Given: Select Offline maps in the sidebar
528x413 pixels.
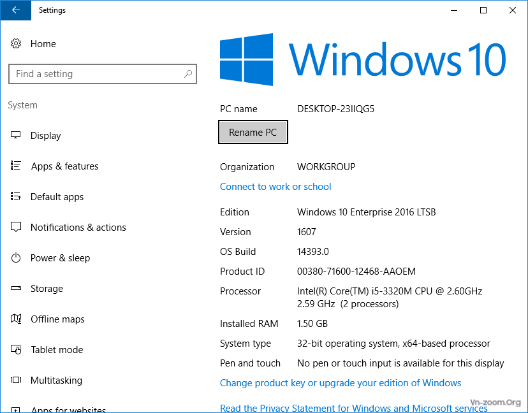Looking at the screenshot, I should click(57, 319).
